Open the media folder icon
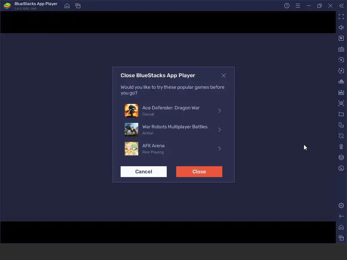347x260 pixels. coord(341,114)
